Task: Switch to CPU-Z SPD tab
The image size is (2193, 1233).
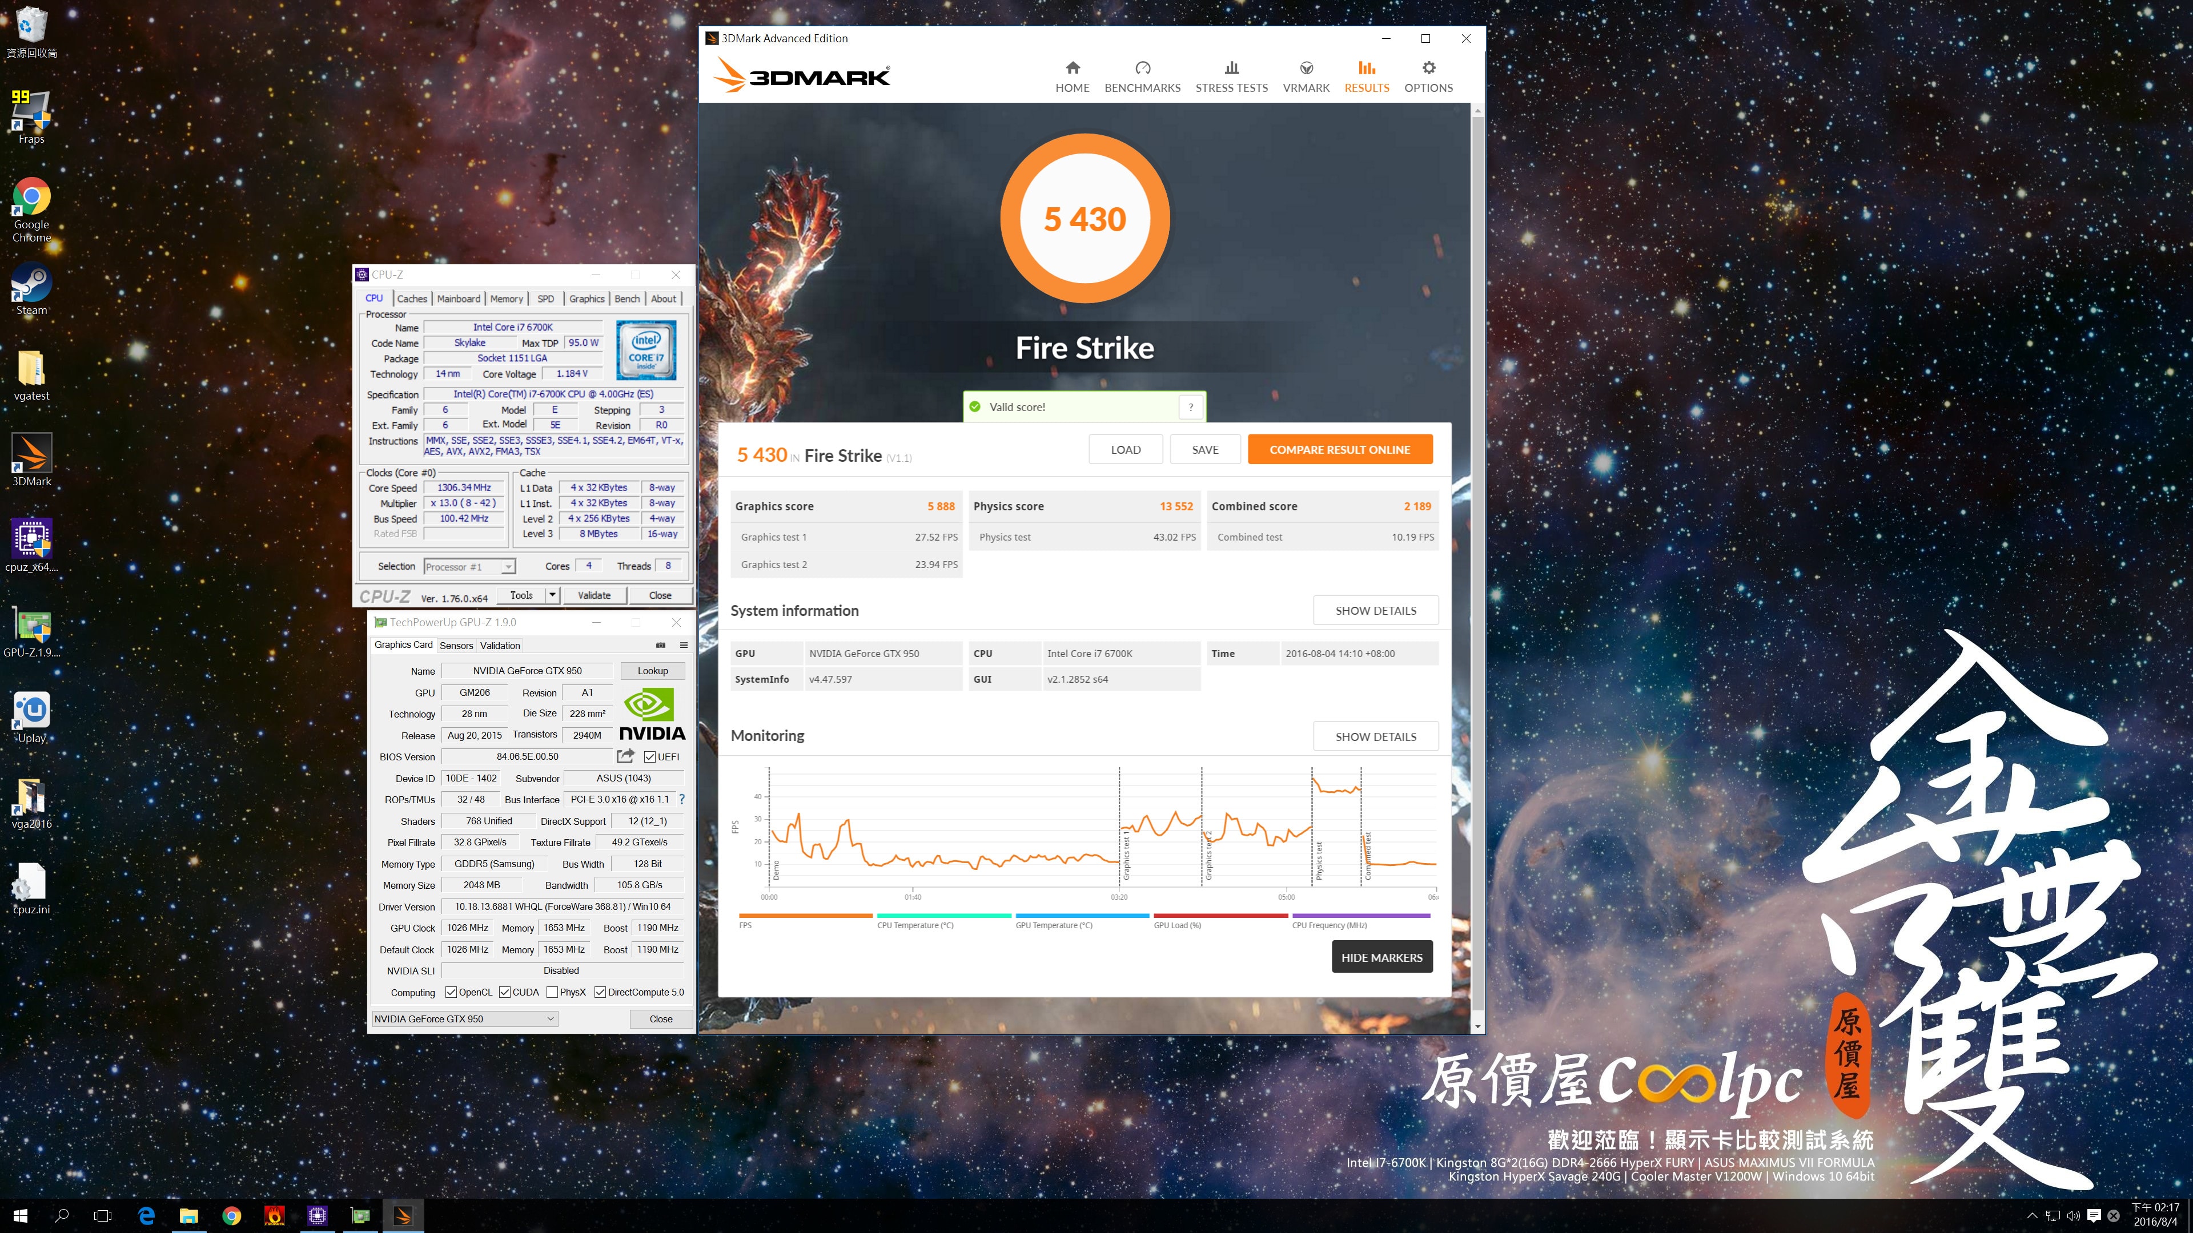Action: click(546, 299)
